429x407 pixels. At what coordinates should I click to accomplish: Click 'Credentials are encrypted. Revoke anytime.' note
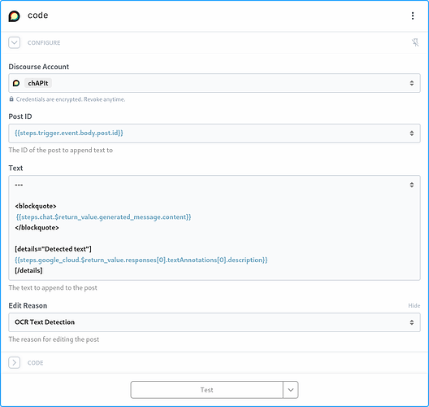coord(71,99)
